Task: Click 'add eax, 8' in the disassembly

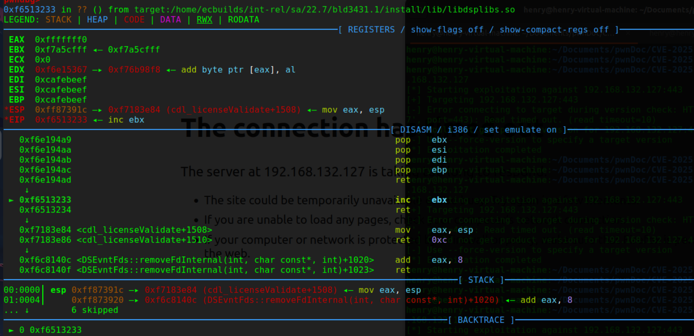Action: [429, 260]
